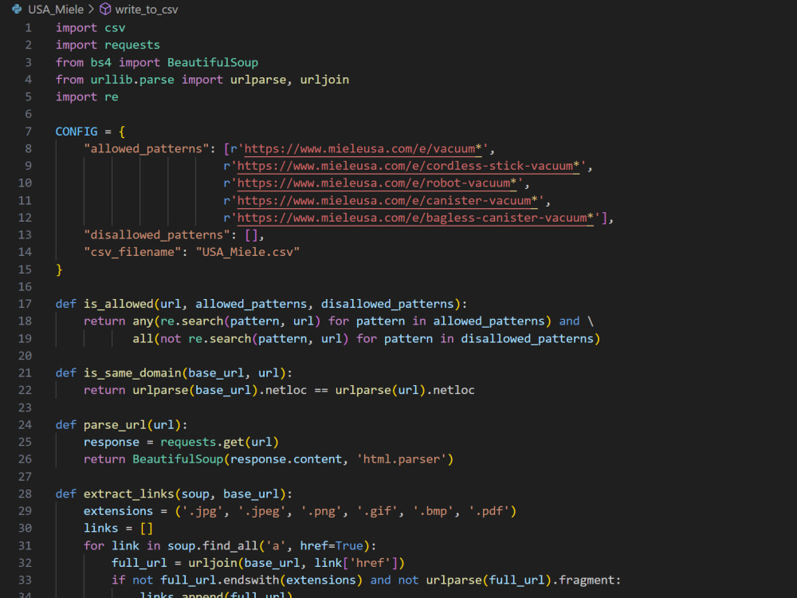Click the "csv_filename" key text

(x=132, y=252)
